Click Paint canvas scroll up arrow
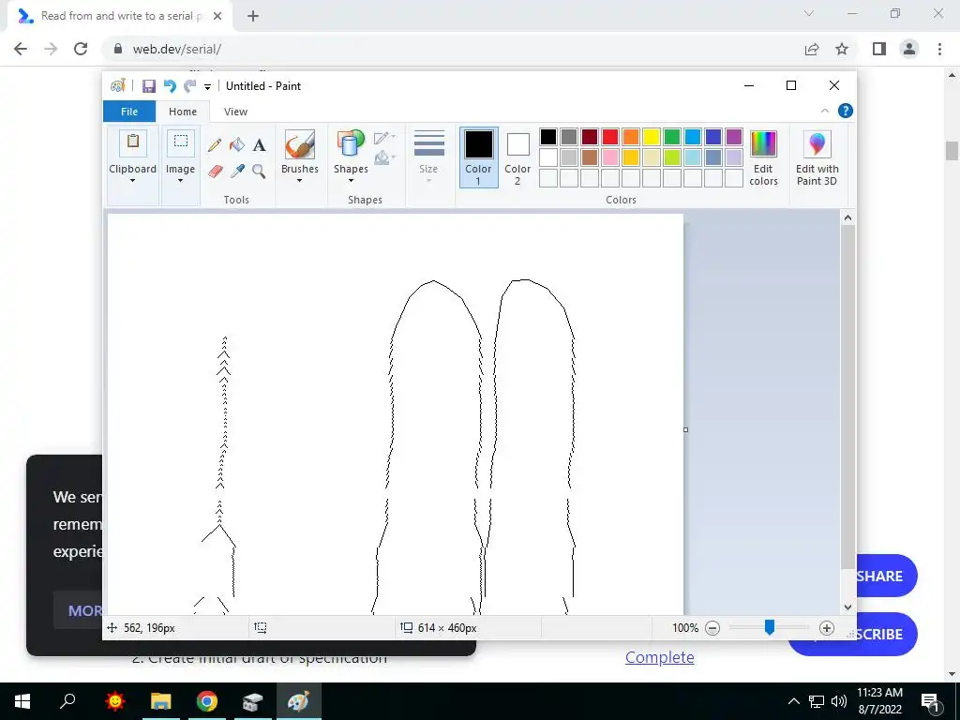The height and width of the screenshot is (720, 960). pos(847,217)
